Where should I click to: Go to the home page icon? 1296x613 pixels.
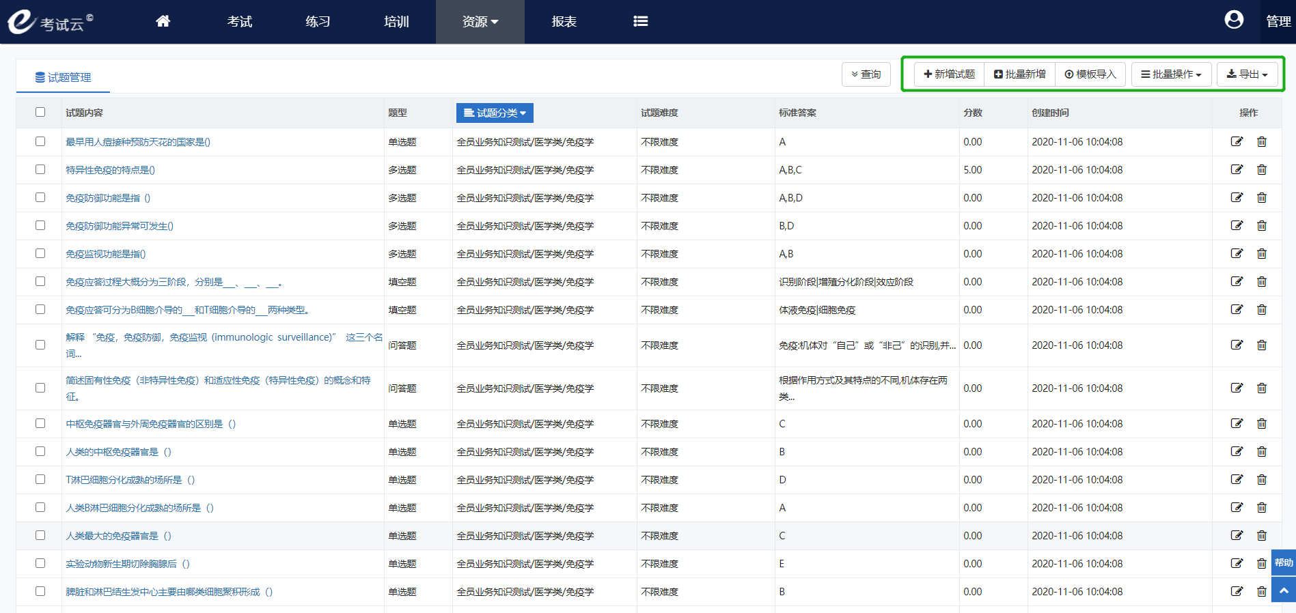coord(163,21)
